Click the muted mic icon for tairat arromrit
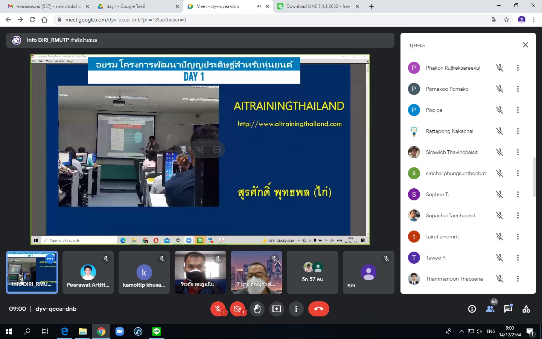 point(499,237)
